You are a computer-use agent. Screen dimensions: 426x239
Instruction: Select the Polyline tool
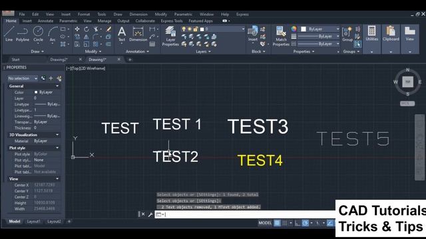click(22, 34)
